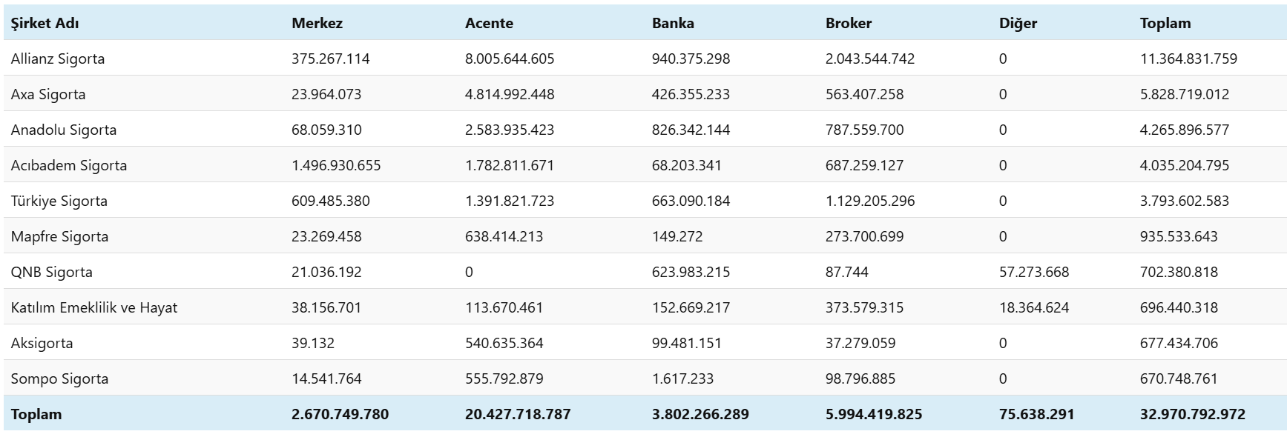Select the Aksigorta company name cell
This screenshot has width=1287, height=437.
[42, 343]
